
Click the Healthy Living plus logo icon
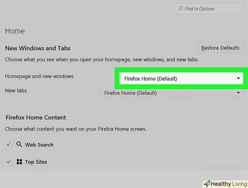click(206, 184)
